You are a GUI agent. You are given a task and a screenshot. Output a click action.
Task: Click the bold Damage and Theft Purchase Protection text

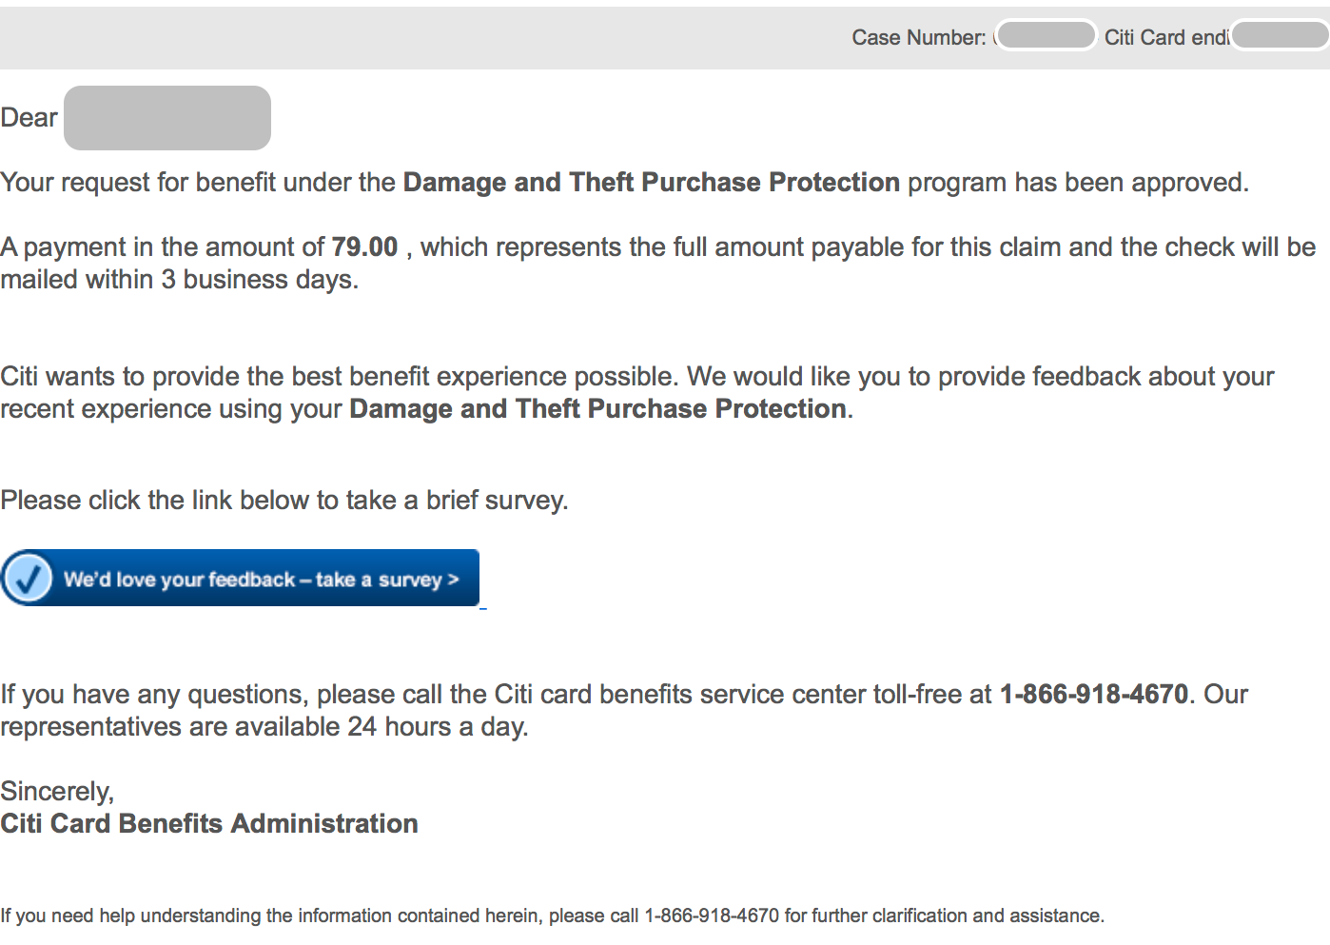click(x=651, y=182)
